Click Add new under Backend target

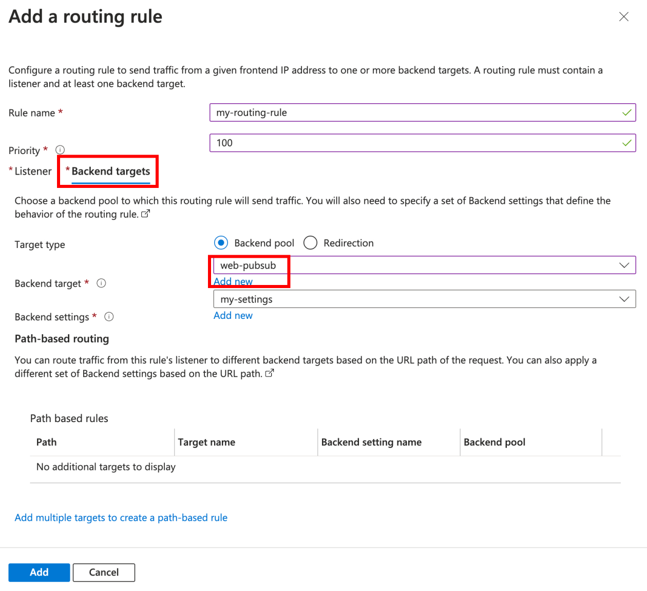(x=233, y=281)
